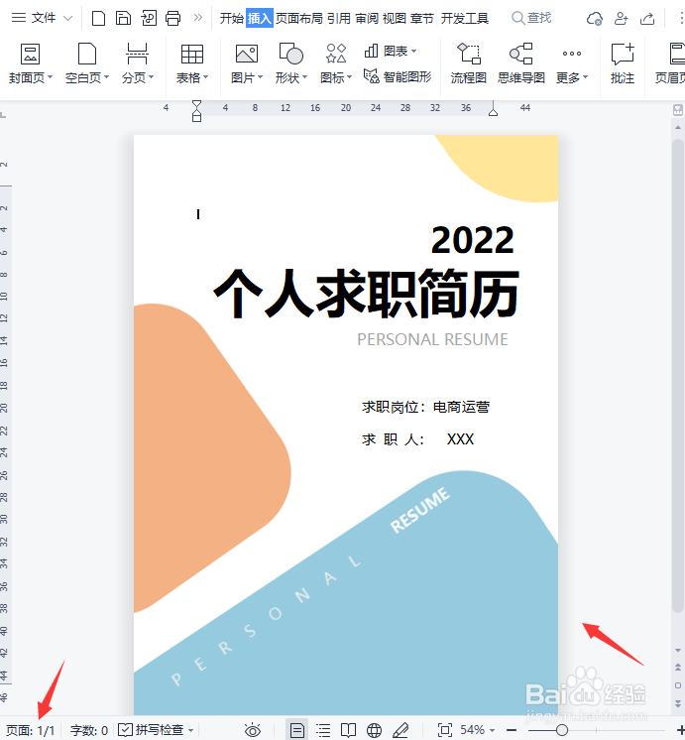Click the 查找 search button
Screen dimensions: 685x740
point(531,18)
